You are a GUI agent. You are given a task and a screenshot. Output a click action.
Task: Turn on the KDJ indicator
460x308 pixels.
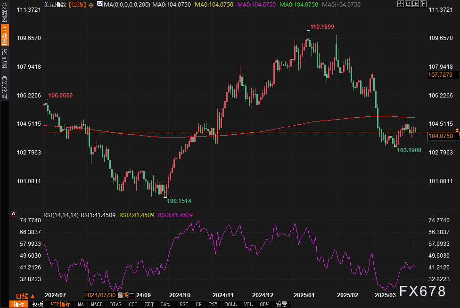[x=148, y=304]
